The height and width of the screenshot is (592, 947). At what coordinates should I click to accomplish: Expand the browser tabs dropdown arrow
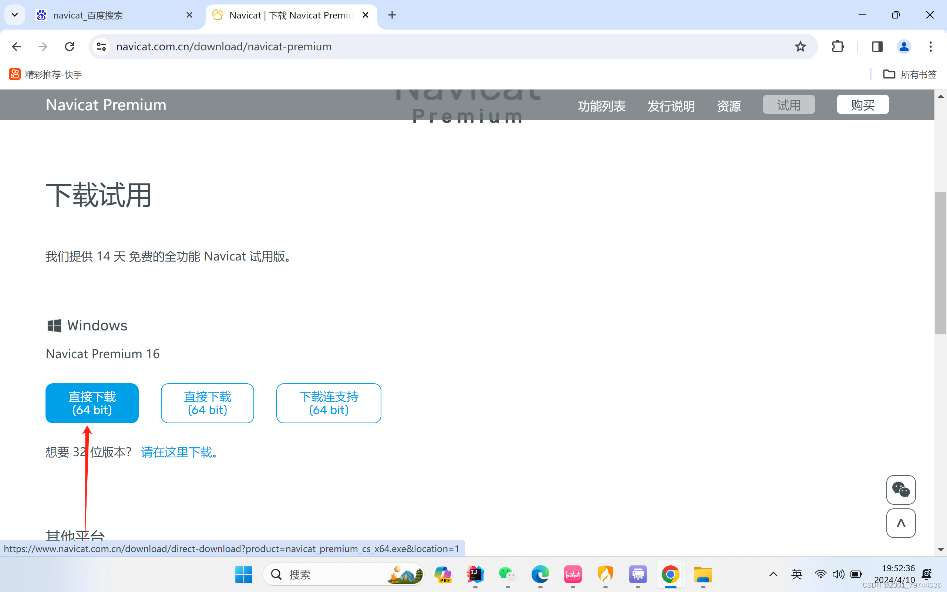[14, 14]
